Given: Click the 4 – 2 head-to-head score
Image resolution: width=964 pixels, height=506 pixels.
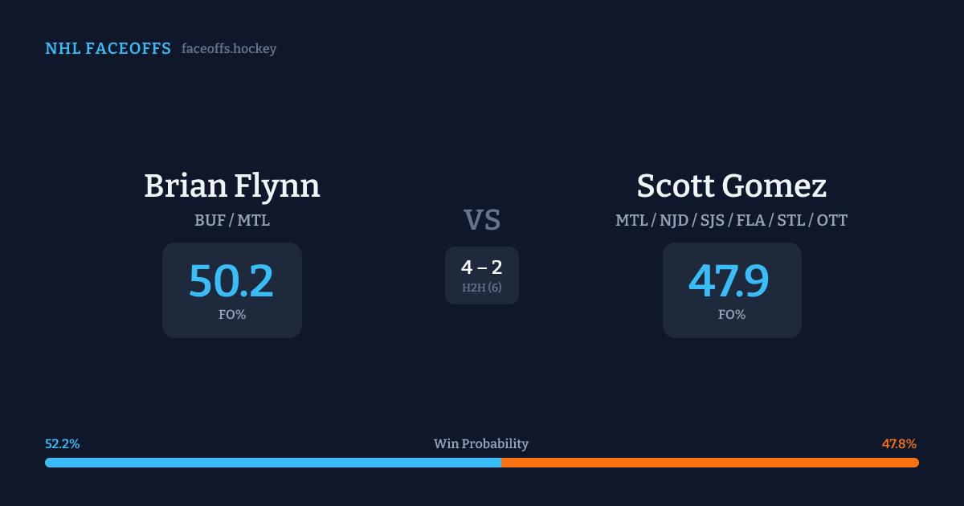Looking at the screenshot, I should click(x=482, y=267).
